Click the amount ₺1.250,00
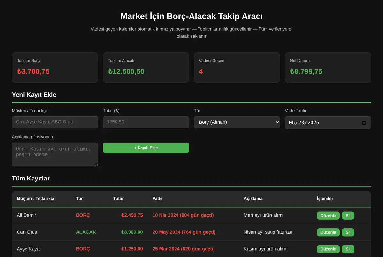Screen dimensions: 383x257 (132, 249)
